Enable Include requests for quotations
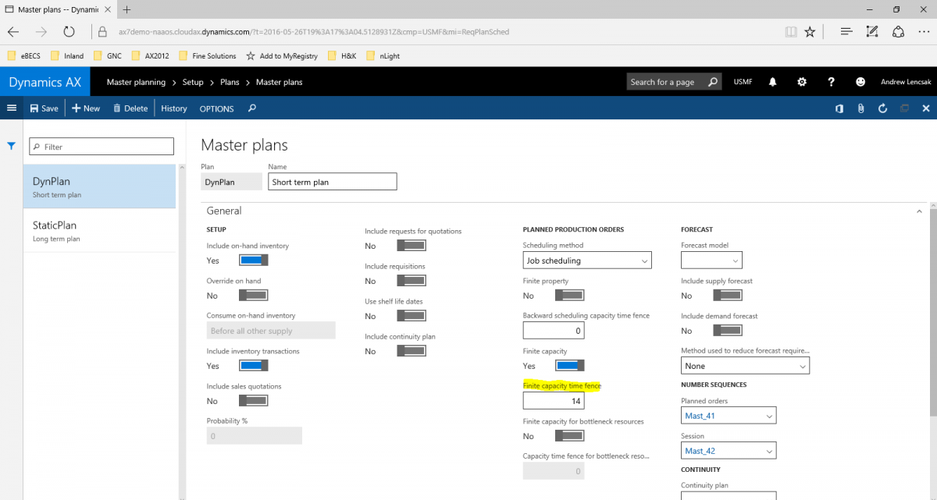The image size is (937, 500). point(411,246)
